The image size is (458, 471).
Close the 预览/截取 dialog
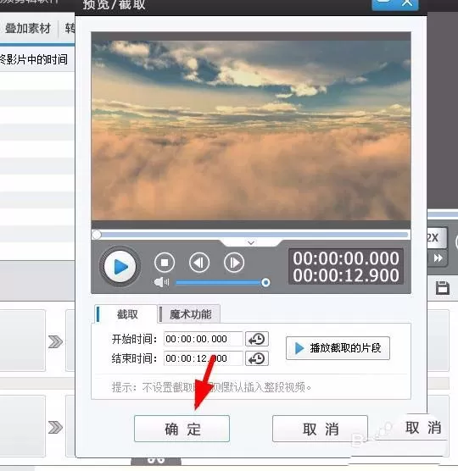[x=407, y=3]
